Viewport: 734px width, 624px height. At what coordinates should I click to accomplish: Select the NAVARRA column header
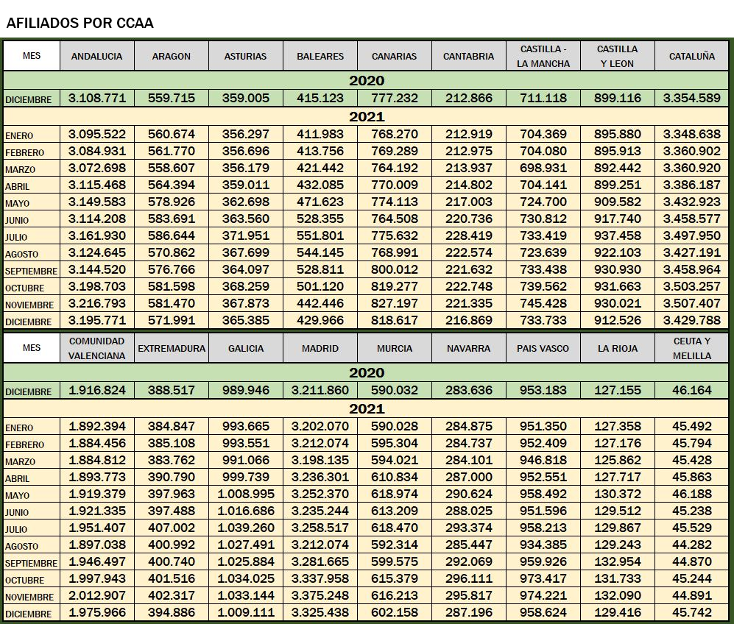point(468,348)
